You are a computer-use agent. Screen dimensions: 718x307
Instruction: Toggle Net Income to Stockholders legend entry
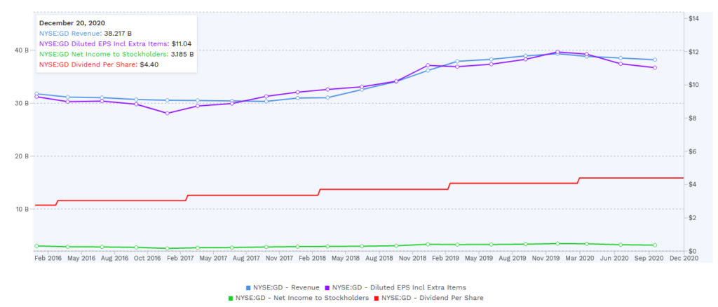coord(298,298)
